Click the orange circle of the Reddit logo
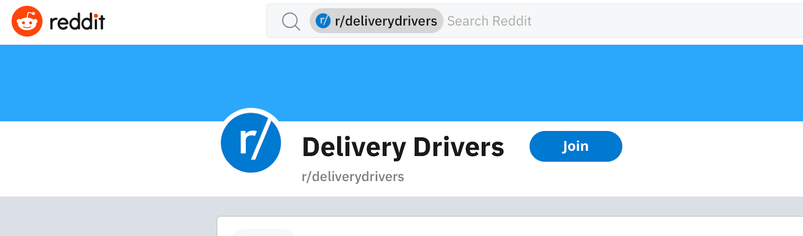803x236 pixels. 27,21
